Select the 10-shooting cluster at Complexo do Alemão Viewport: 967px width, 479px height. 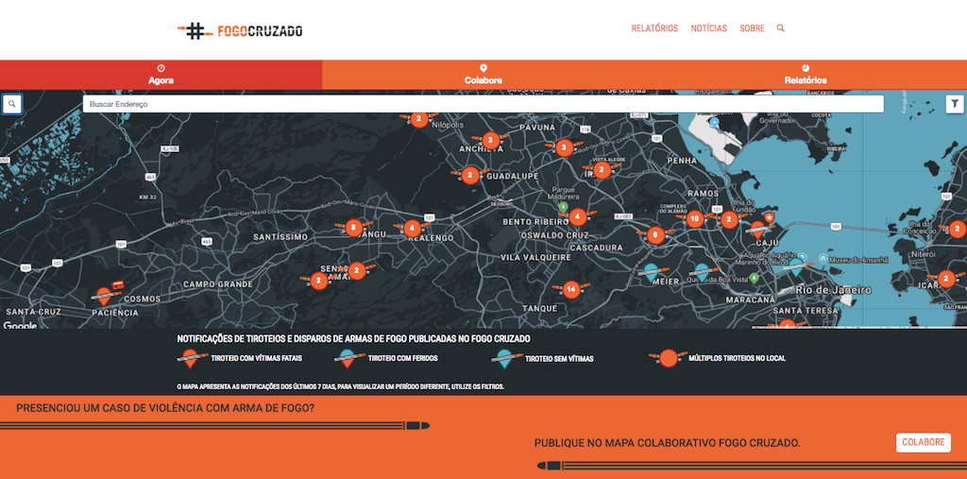[694, 219]
